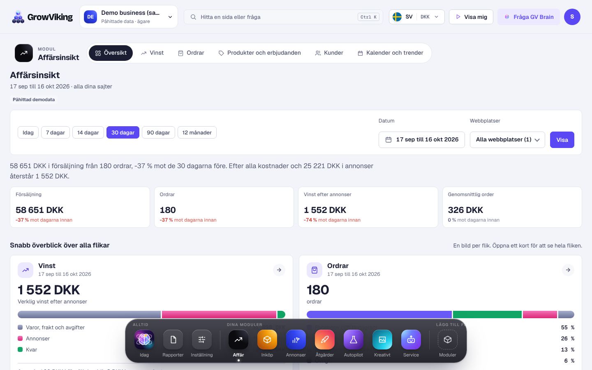Open the Service robot icon
Image resolution: width=592 pixels, height=370 pixels.
pos(411,340)
